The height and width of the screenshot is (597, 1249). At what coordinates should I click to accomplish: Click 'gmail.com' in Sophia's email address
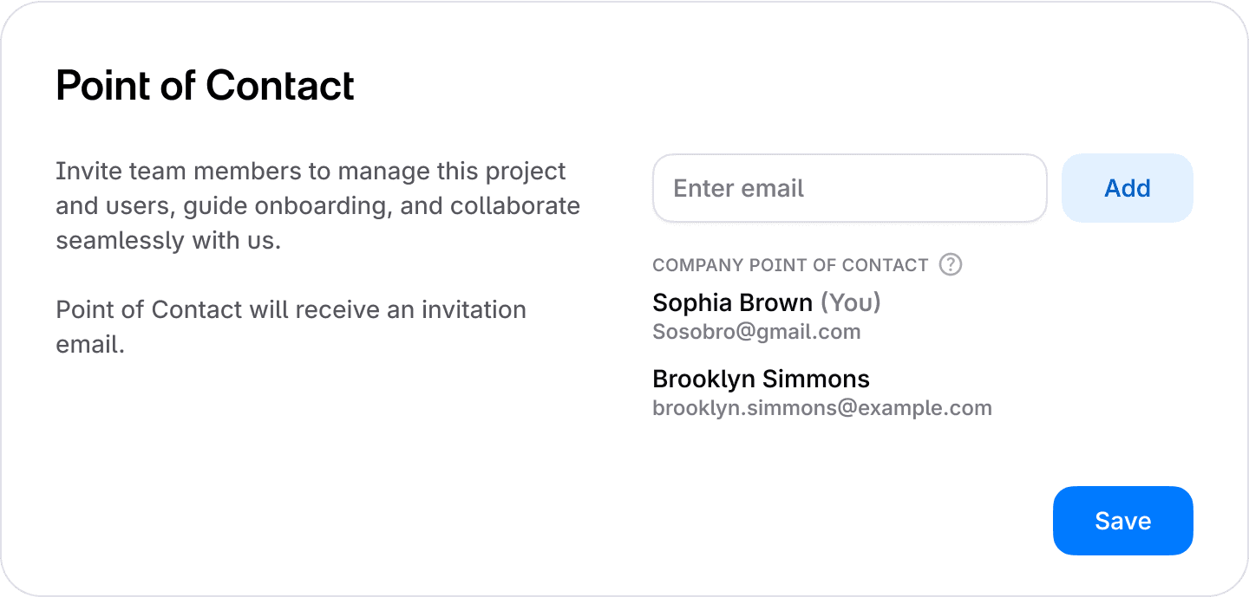pos(809,333)
